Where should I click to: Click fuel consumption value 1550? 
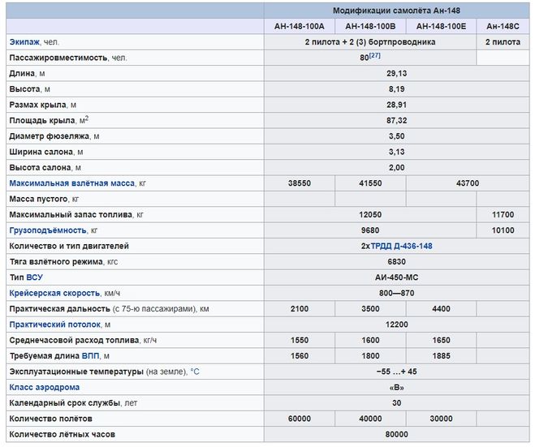(x=300, y=340)
